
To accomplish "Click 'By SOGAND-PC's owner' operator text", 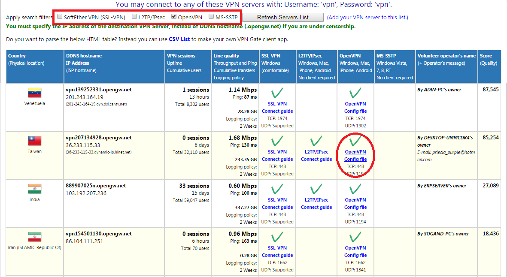I will [443, 234].
